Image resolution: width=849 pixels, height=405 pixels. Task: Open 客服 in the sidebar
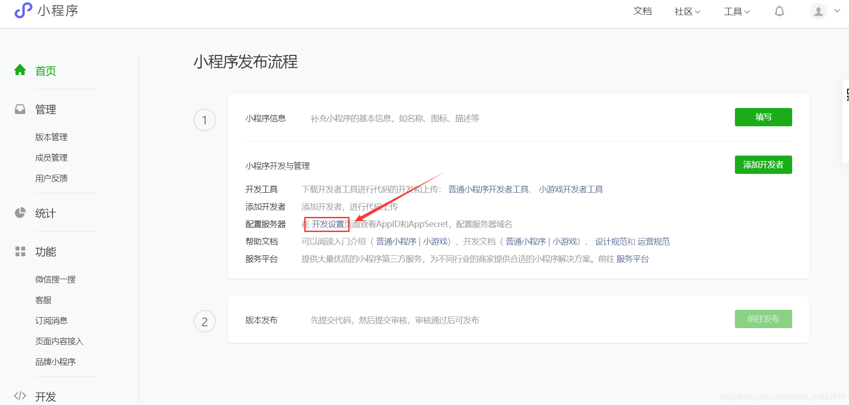[44, 300]
